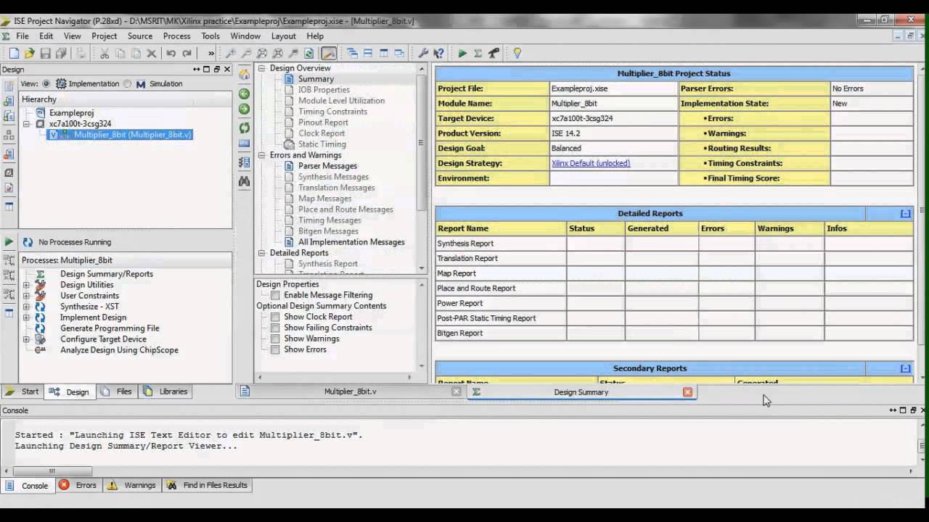Expand the User Constraints process node
929x522 pixels.
click(x=26, y=296)
